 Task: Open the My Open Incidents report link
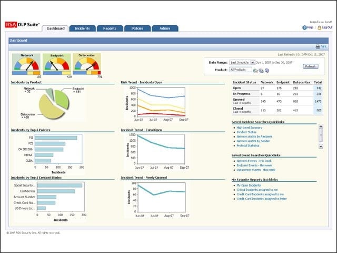249,185
